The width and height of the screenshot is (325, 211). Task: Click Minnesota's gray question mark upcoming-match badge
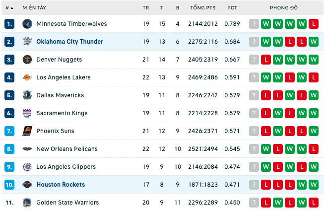(x=254, y=24)
